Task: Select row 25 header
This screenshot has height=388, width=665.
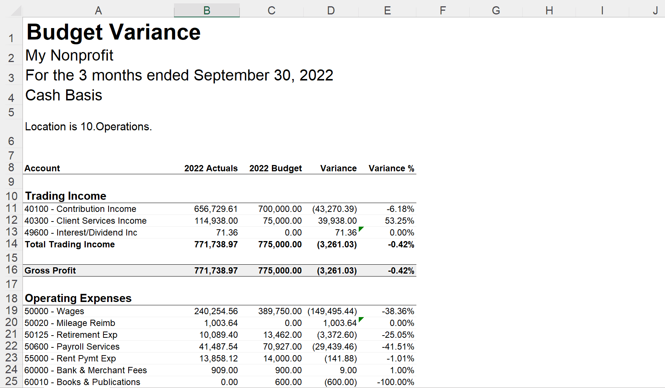Action: pyautogui.click(x=11, y=381)
